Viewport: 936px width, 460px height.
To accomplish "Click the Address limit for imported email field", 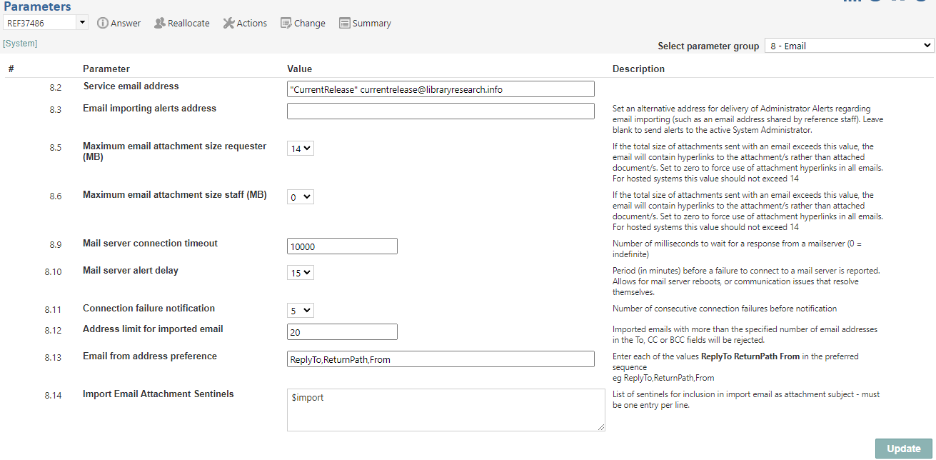I will (x=342, y=331).
